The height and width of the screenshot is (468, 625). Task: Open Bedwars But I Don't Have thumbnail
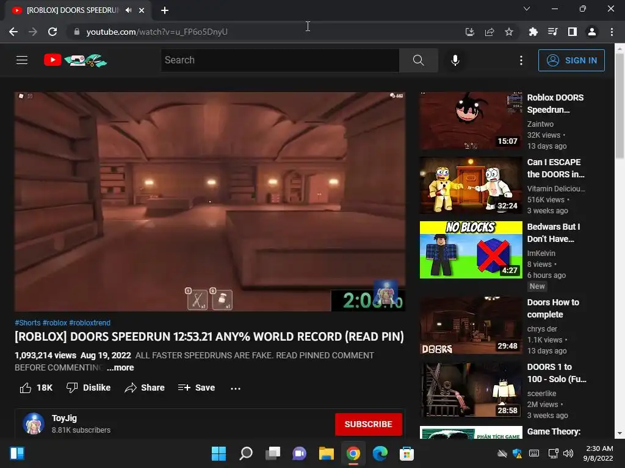pyautogui.click(x=471, y=250)
